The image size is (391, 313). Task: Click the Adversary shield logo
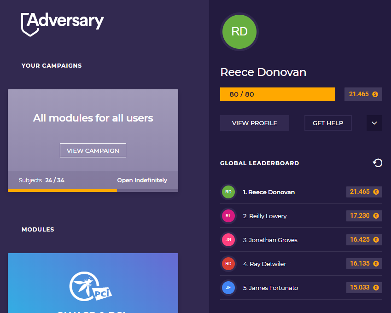click(x=62, y=24)
